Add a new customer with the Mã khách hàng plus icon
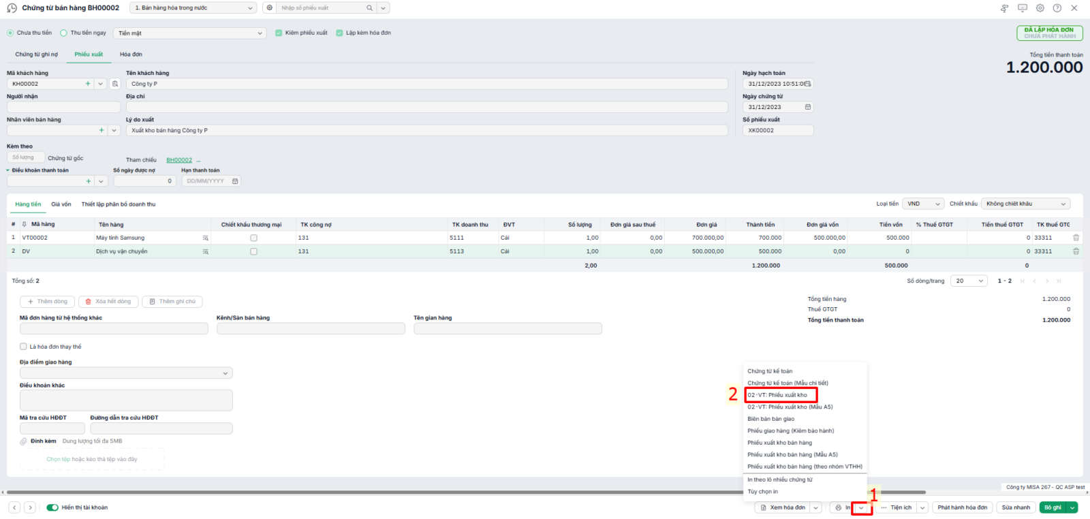Image resolution: width=1090 pixels, height=519 pixels. [x=88, y=84]
